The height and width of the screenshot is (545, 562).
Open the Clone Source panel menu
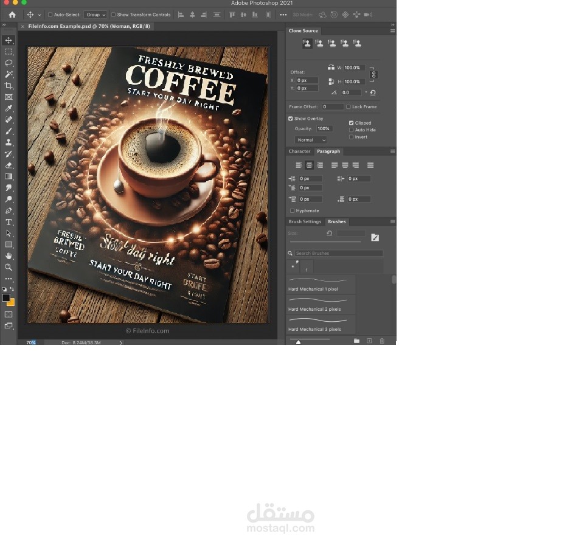[392, 30]
